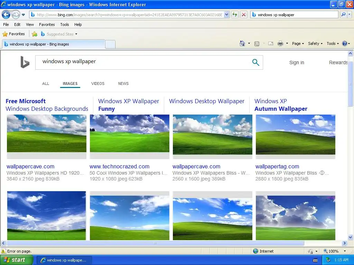Click the Print icon
354x265 pixels.
point(280,43)
